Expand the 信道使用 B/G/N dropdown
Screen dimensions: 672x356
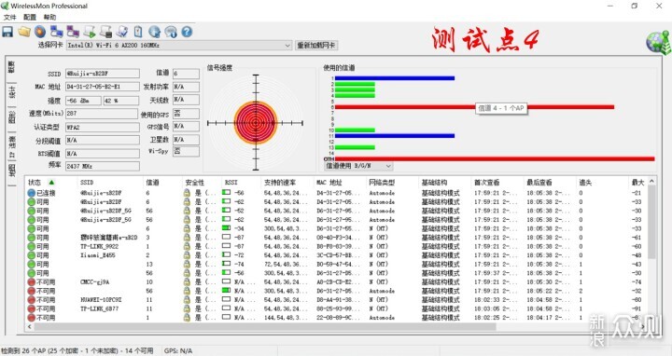coord(388,166)
